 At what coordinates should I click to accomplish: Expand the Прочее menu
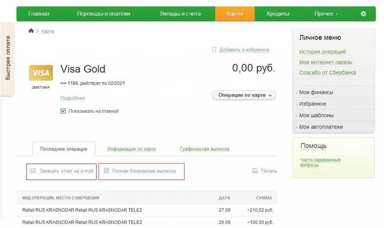point(325,14)
